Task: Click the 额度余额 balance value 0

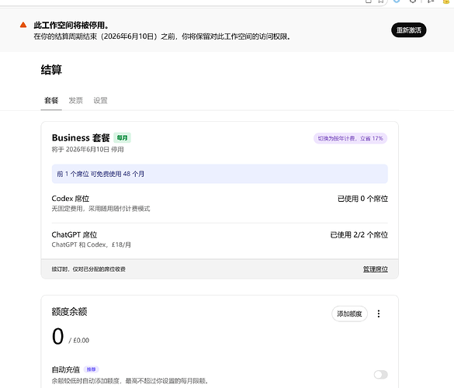Action: [x=58, y=336]
